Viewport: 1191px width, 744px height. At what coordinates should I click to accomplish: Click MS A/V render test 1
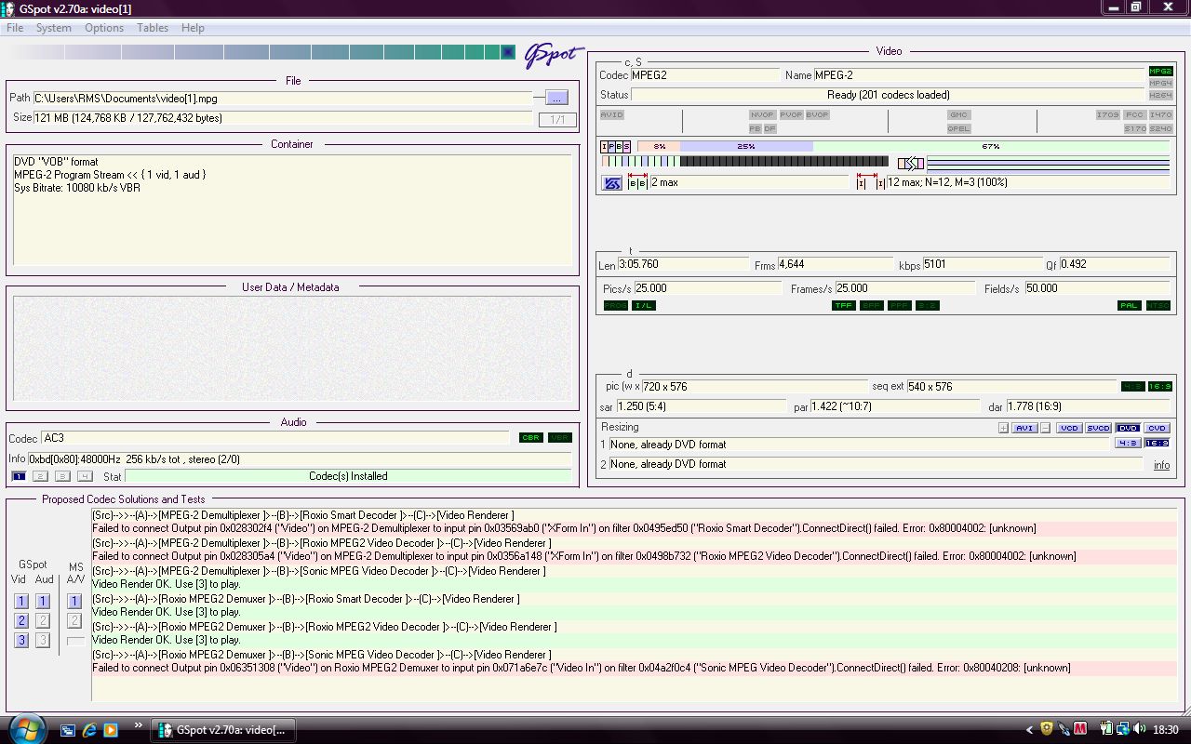tap(75, 602)
